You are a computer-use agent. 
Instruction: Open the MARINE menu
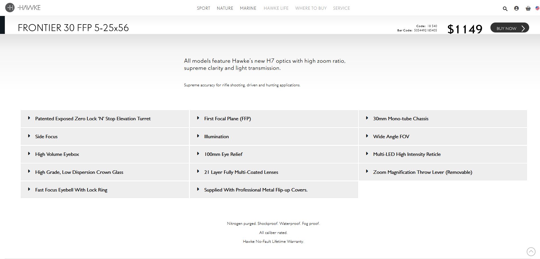coord(248,8)
